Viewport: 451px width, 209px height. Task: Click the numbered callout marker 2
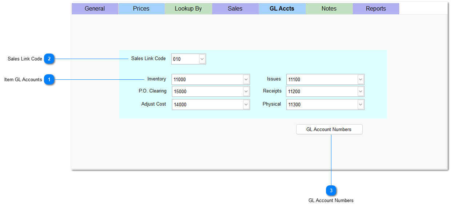(49, 59)
